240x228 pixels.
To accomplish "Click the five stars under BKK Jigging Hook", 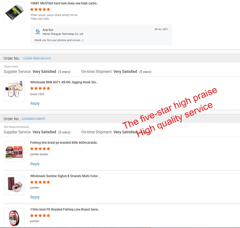I will (40, 88).
